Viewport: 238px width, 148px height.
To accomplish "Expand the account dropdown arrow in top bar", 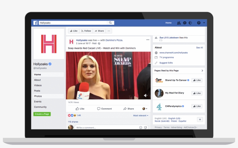I will click(204, 23).
